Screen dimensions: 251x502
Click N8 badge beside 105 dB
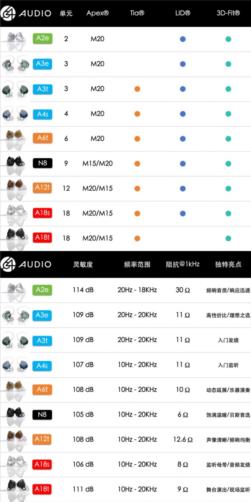[42, 415]
